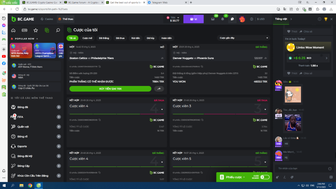Expand the lost Cược xiên 3 combo bet
The image size is (336, 189).
(x=265, y=109)
